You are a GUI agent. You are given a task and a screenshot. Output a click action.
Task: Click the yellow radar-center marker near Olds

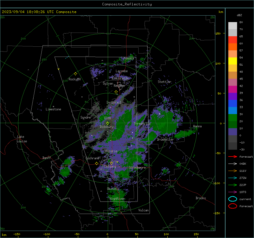point(108,123)
